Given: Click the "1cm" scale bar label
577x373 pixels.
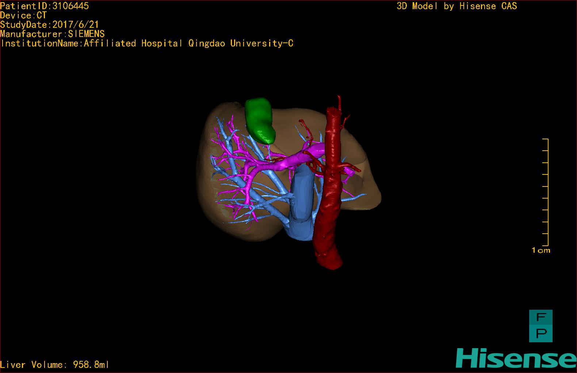Looking at the screenshot, I should [541, 250].
